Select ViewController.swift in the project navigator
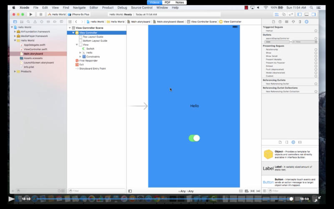This screenshot has width=334, height=209. tap(35, 49)
